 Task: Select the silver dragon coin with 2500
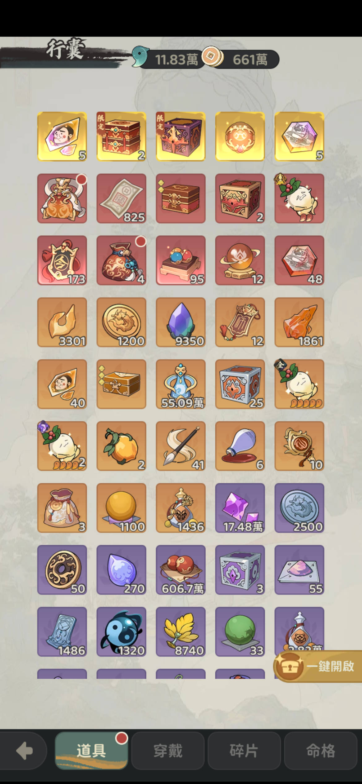299,508
